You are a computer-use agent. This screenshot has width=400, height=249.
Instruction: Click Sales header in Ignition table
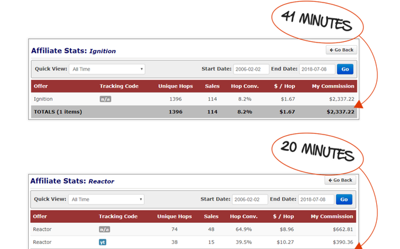(x=212, y=86)
